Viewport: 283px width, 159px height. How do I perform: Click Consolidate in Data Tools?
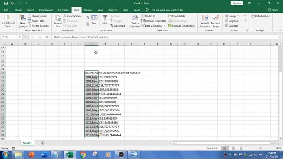point(177,16)
